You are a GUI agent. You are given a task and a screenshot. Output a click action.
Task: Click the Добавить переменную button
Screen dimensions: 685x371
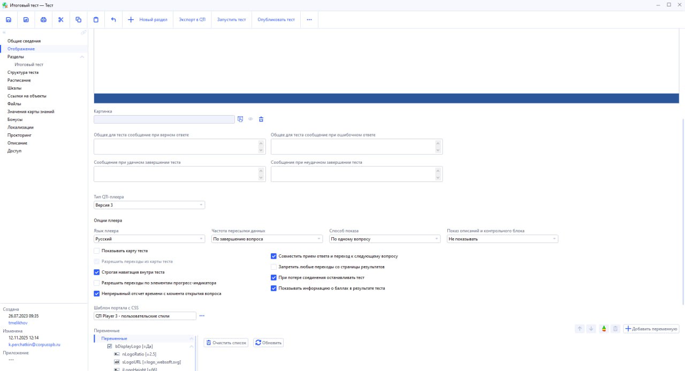click(651, 329)
